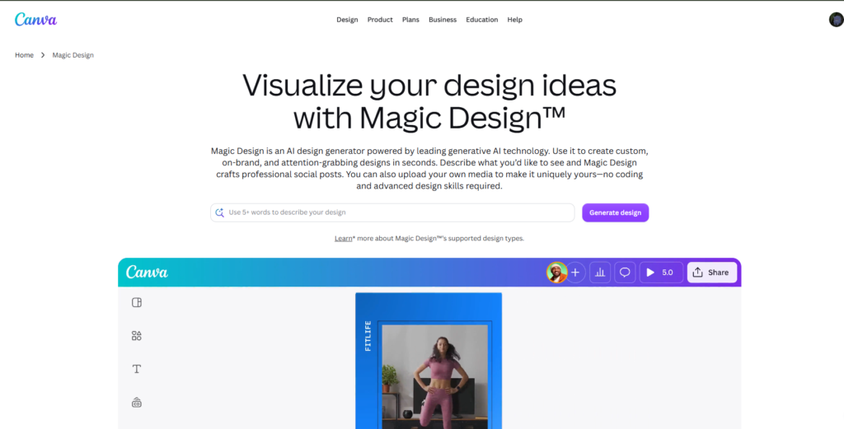This screenshot has height=429, width=844.
Task: Click the FITLIFE vertical label in the design
Action: coord(368,336)
